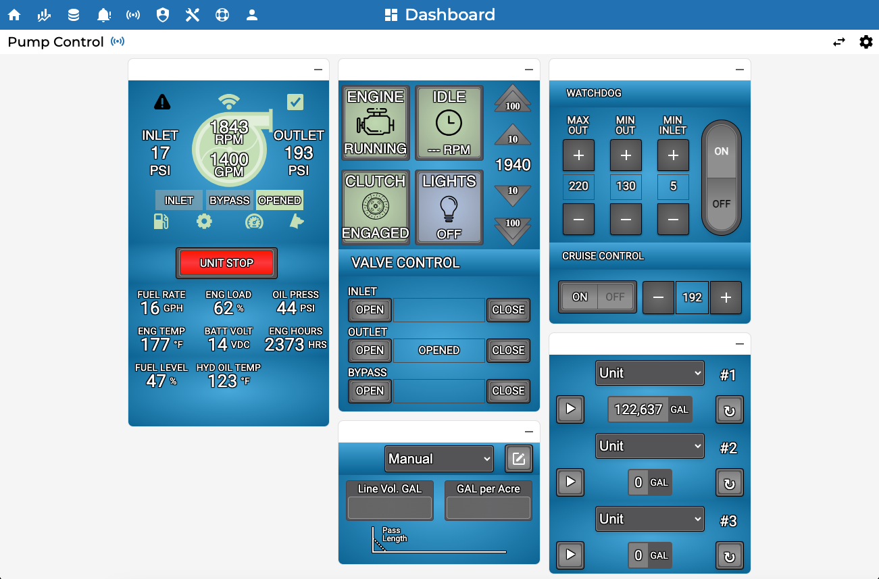Screen dimensions: 879x579
Task: Toggle the IDLE RPM tile
Action: tap(449, 122)
